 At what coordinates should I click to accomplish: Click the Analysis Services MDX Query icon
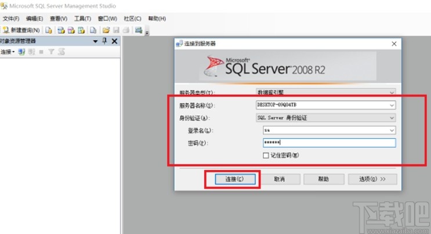coord(61,30)
